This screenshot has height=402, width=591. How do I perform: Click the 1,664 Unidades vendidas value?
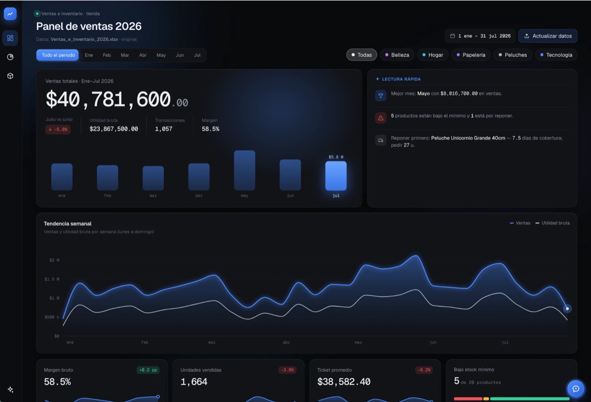(x=194, y=382)
